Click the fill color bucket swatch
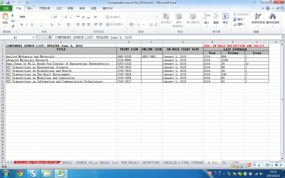 pyautogui.click(x=52, y=25)
